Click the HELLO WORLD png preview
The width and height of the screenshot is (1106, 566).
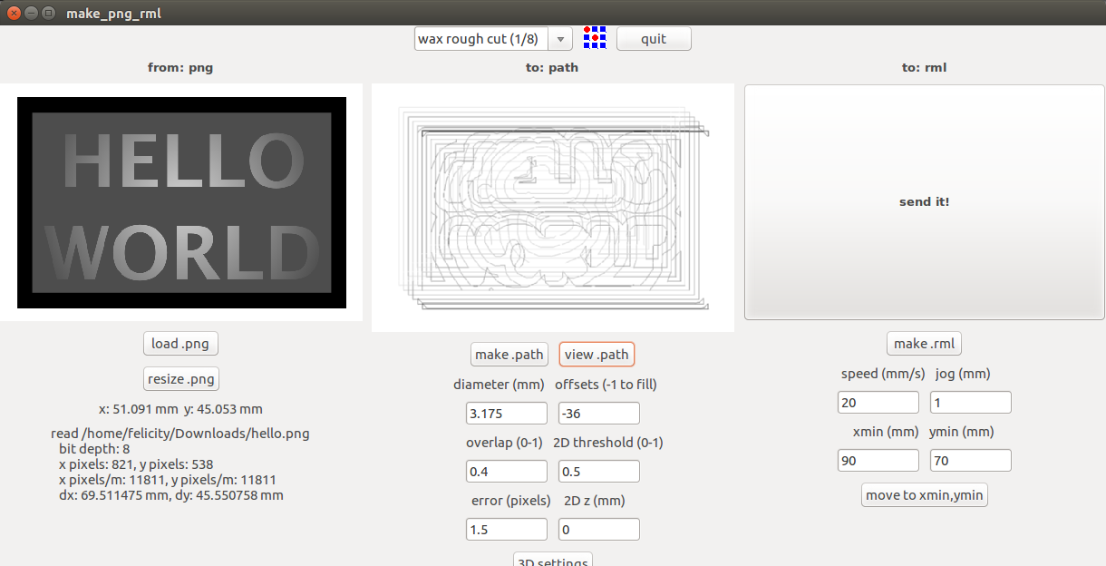pos(181,202)
